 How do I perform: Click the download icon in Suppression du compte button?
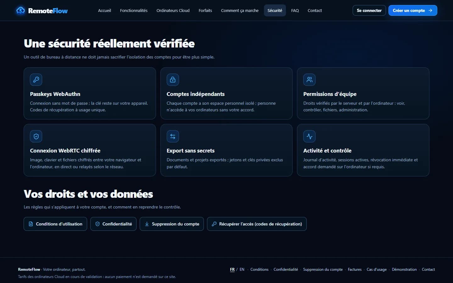coord(147,224)
